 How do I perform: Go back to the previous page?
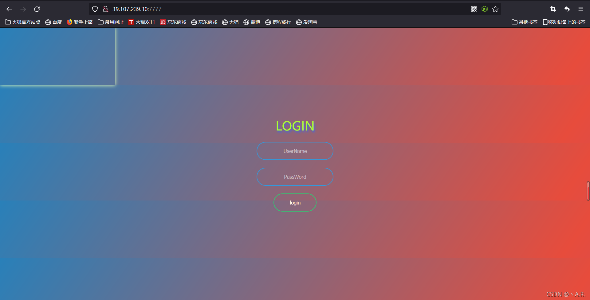point(9,9)
